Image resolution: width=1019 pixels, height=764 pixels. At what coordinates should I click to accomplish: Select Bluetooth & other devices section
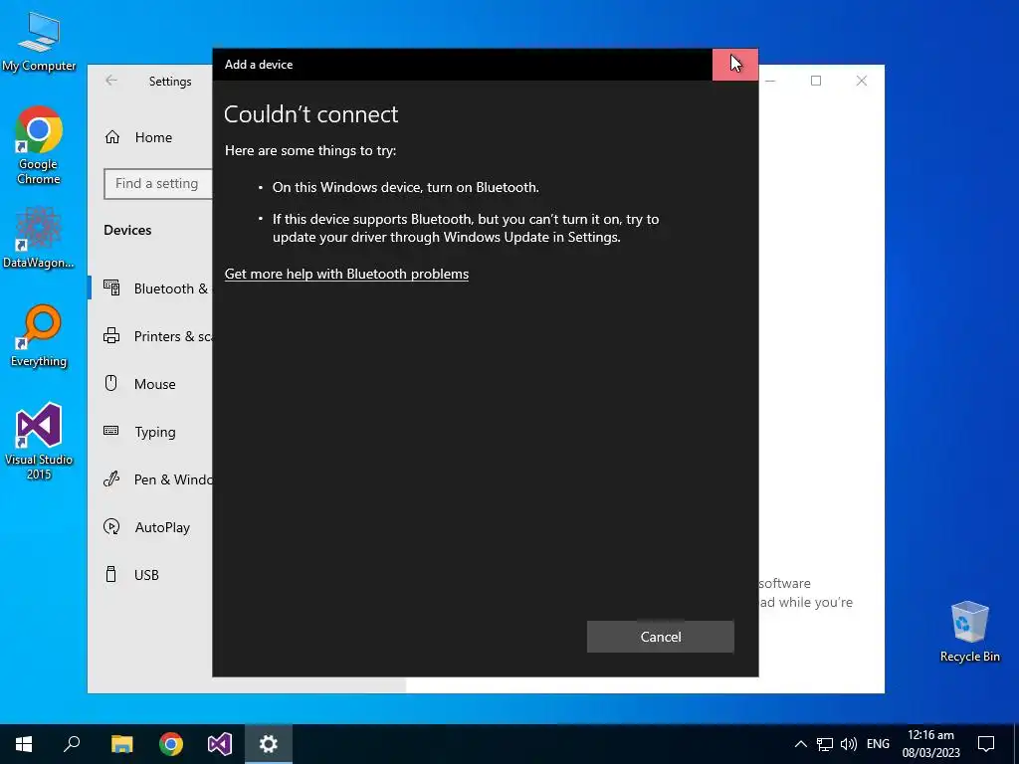150,288
